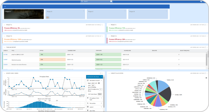Image resolution: width=209 pixels, height=112 pixels.
Task: Change PROJECT C 'Last week' period dropdown
Action: point(131,28)
